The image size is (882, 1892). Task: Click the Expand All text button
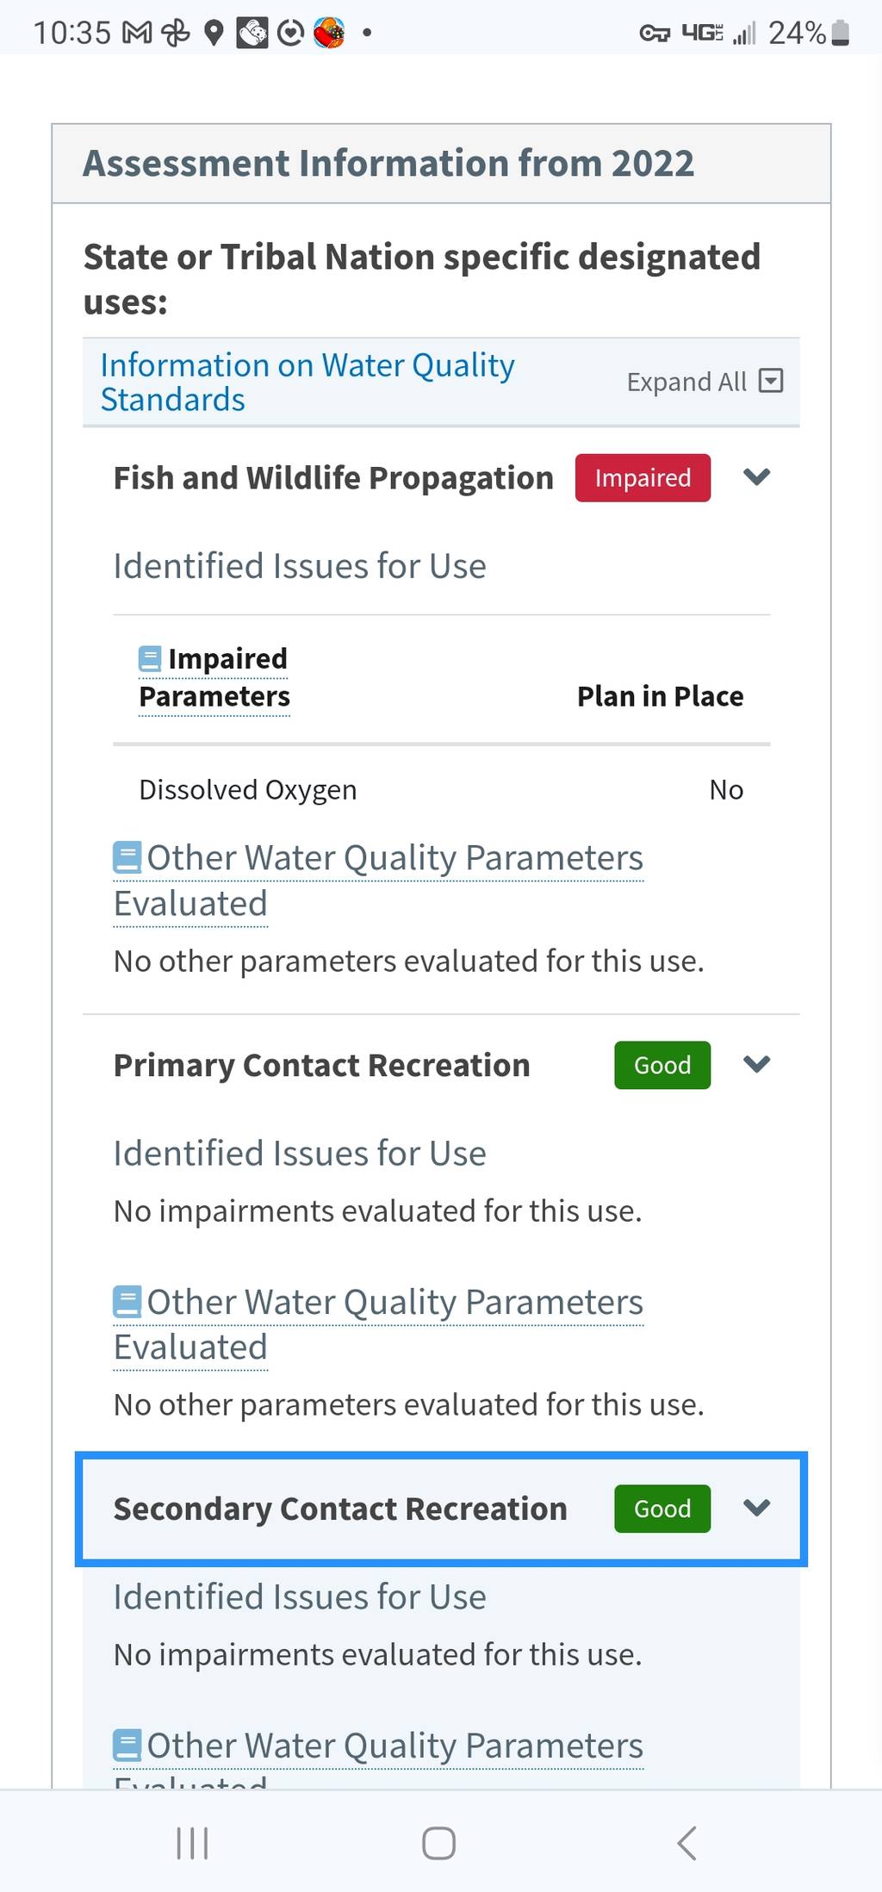tap(686, 382)
